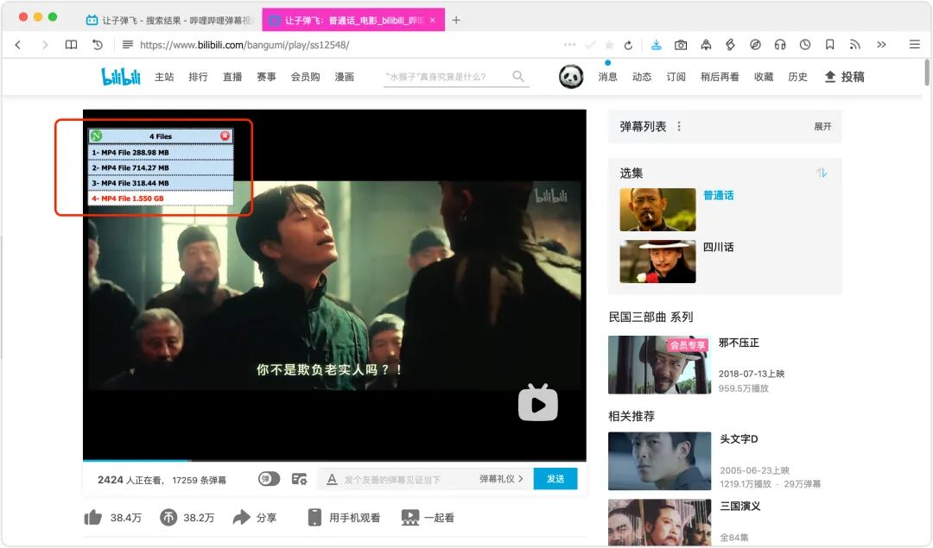Give coins with the coin icon

(168, 518)
